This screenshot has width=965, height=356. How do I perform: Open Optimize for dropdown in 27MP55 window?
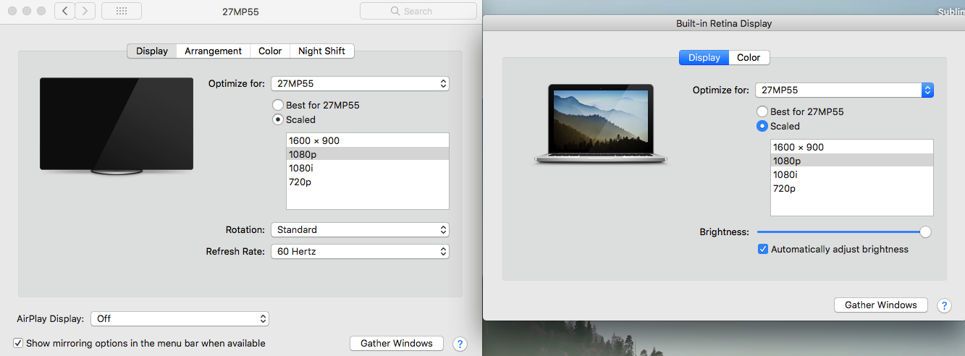(360, 83)
